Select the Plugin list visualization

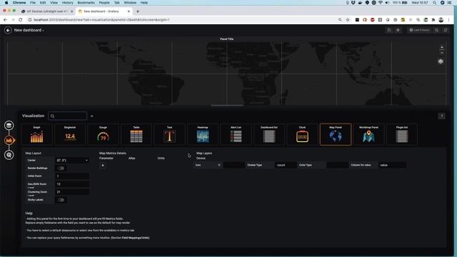coord(402,135)
